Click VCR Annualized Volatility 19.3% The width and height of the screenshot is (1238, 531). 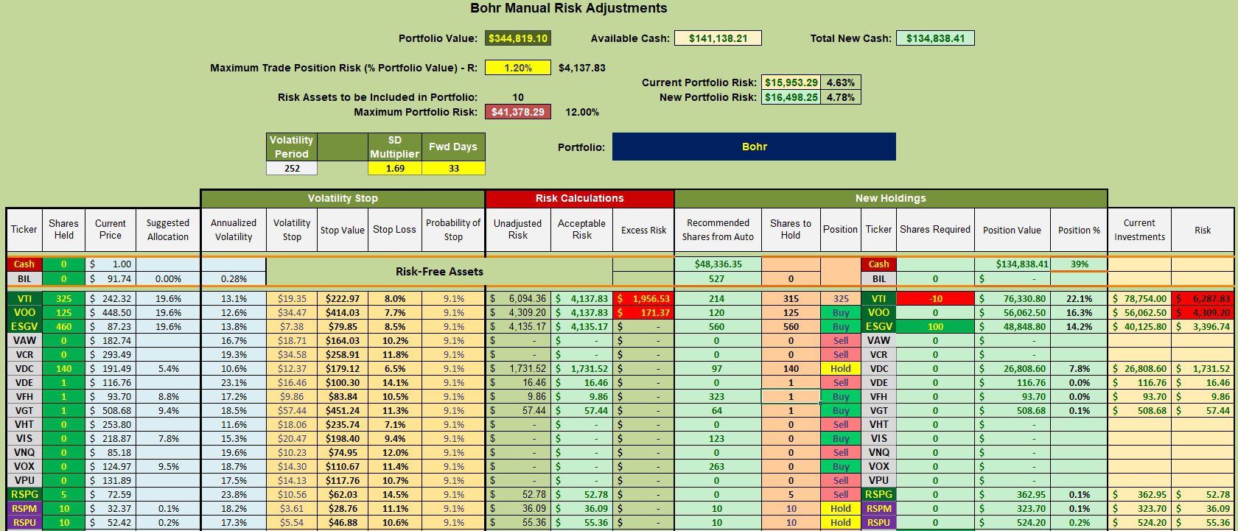point(233,355)
